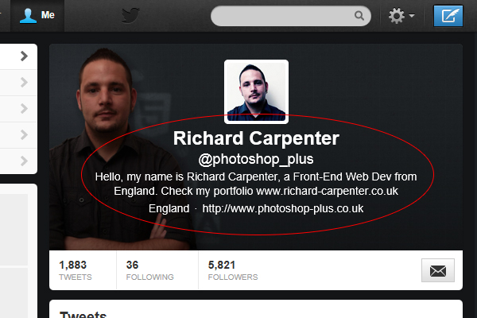Open the 1,883 Tweets stat
This screenshot has height=318, width=477.
(76, 270)
